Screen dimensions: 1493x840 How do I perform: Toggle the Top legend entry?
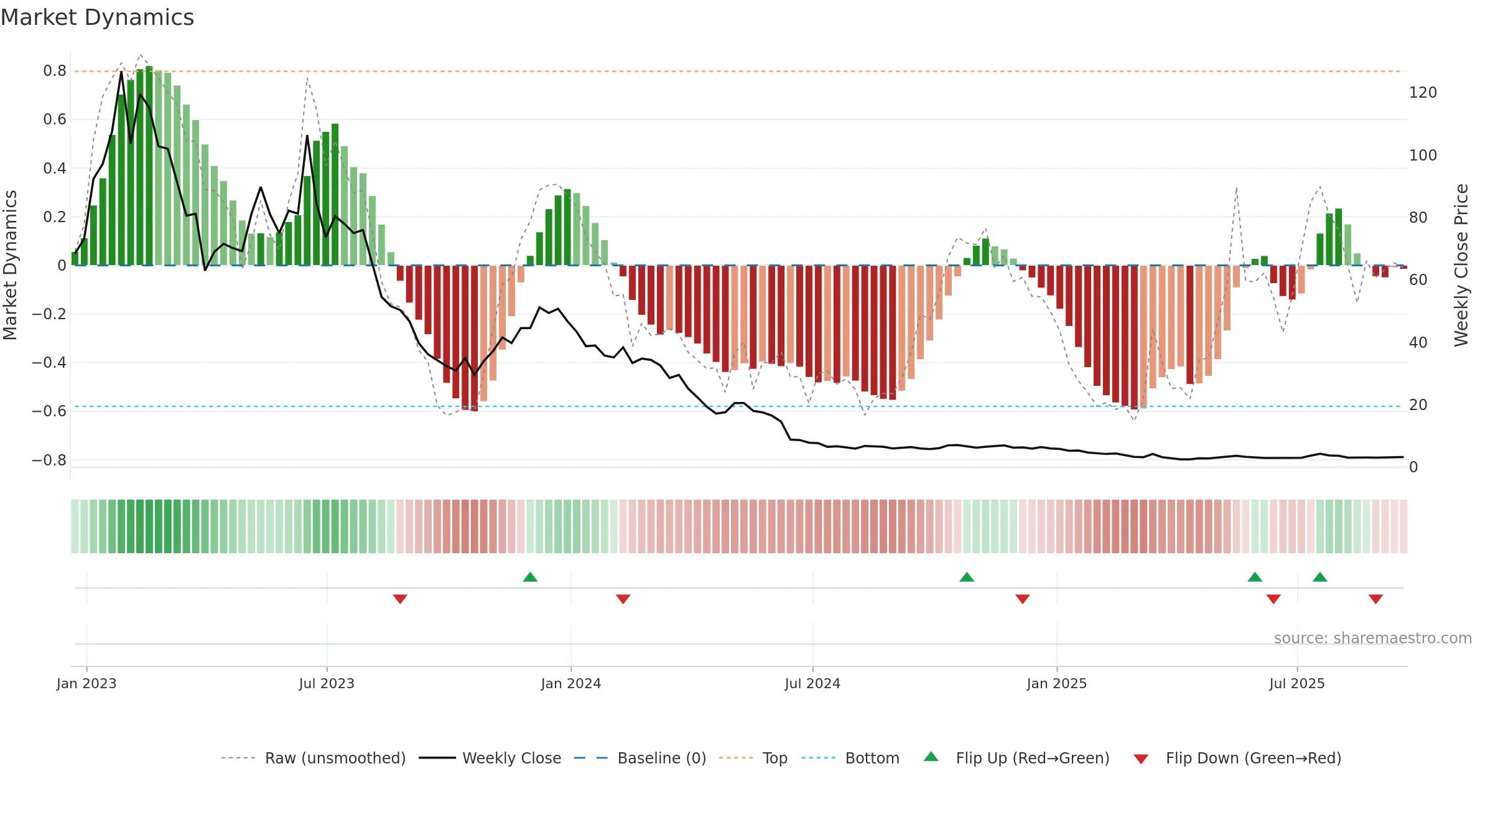tap(753, 758)
